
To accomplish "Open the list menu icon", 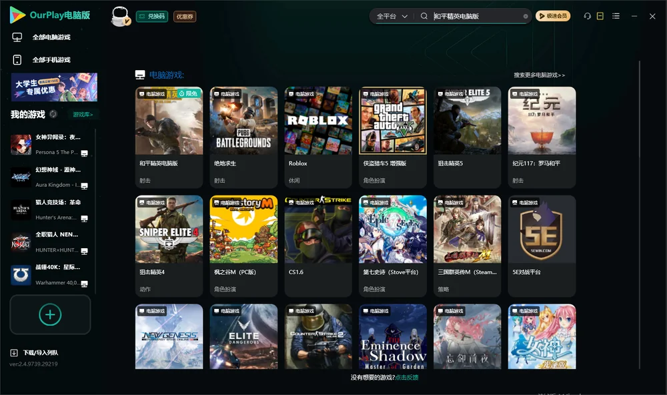I will point(616,16).
